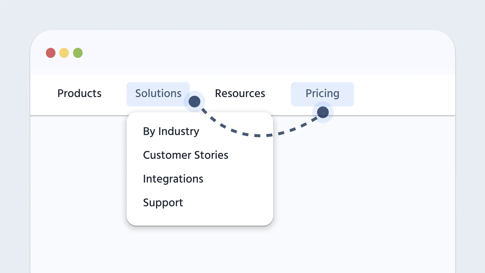Image resolution: width=485 pixels, height=273 pixels.
Task: Go to Support in the dropdown
Action: 163,203
